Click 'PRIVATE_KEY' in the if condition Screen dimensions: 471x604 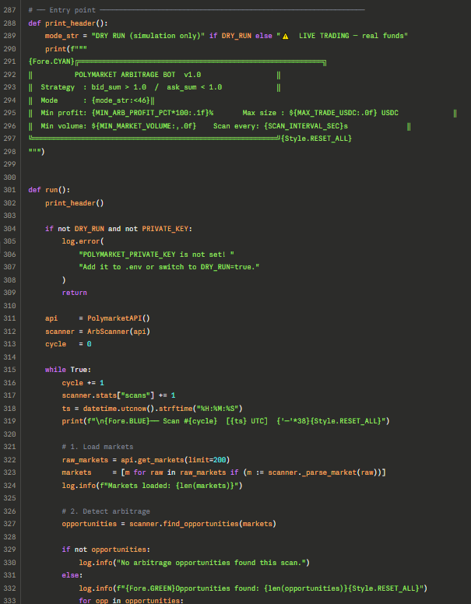pyautogui.click(x=165, y=228)
